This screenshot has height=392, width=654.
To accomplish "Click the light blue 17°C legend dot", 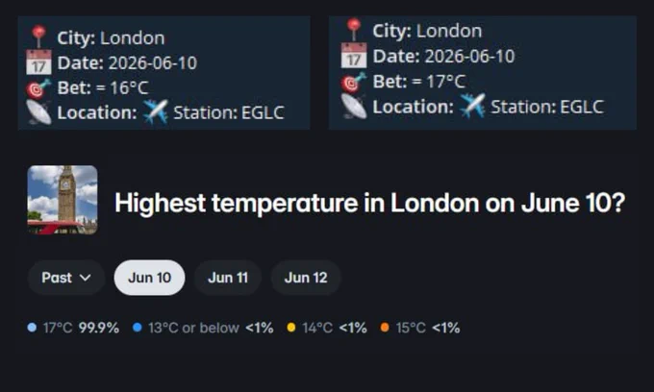I will pyautogui.click(x=32, y=328).
